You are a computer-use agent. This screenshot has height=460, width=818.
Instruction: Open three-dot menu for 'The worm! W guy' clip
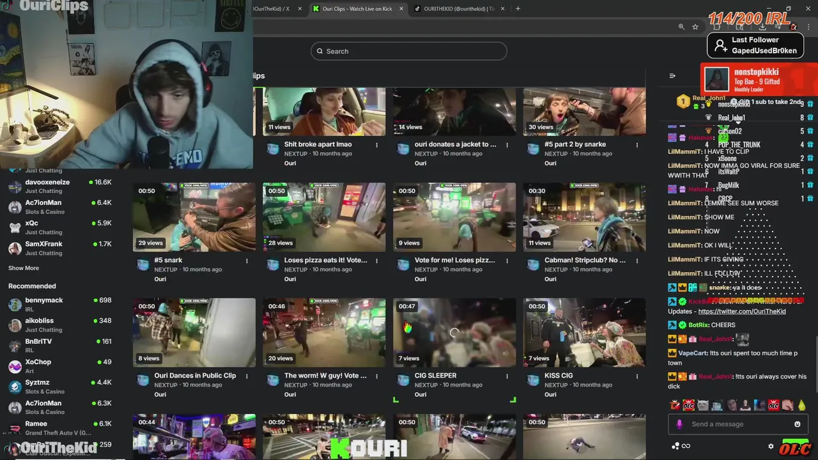(x=377, y=376)
